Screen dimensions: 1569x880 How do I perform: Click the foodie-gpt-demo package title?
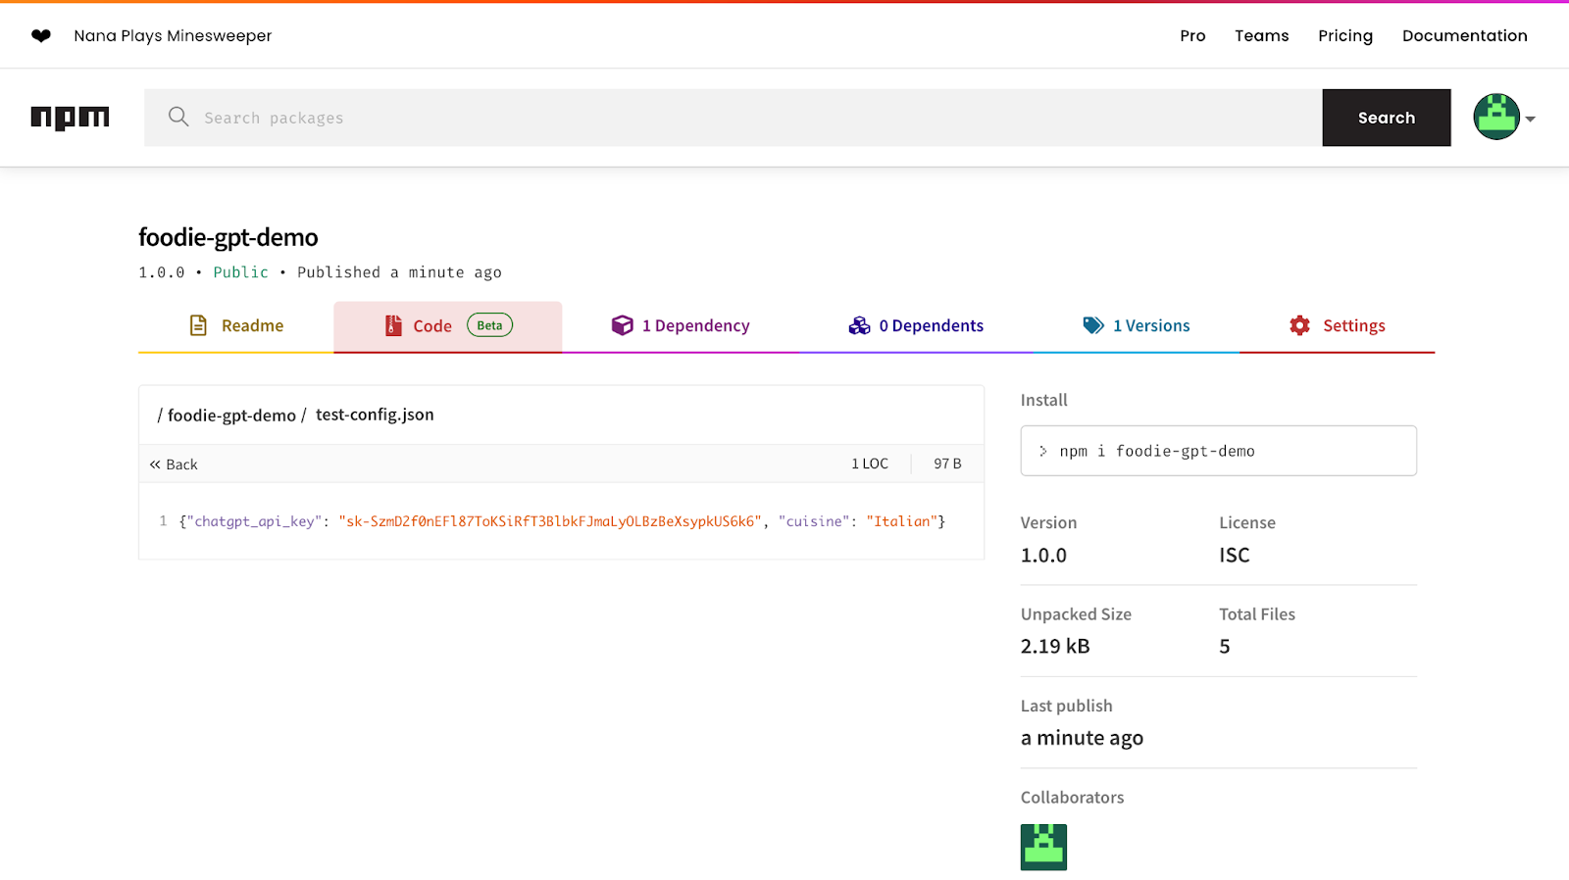point(228,237)
